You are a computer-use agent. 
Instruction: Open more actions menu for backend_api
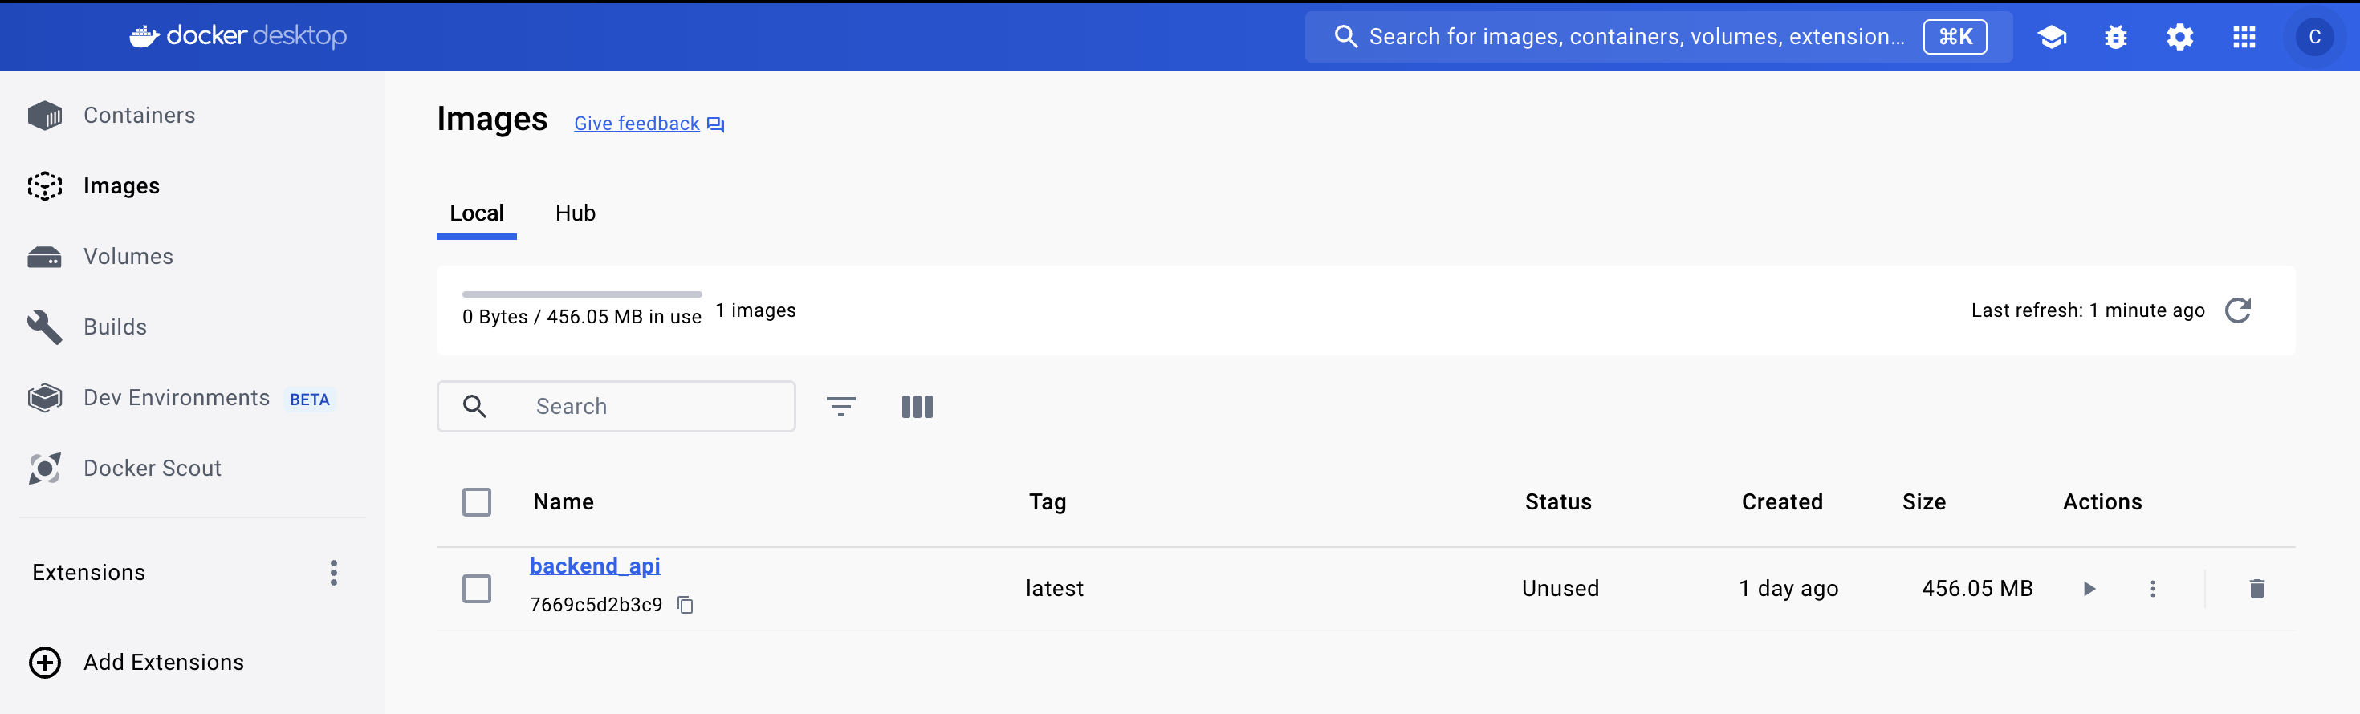click(2152, 589)
